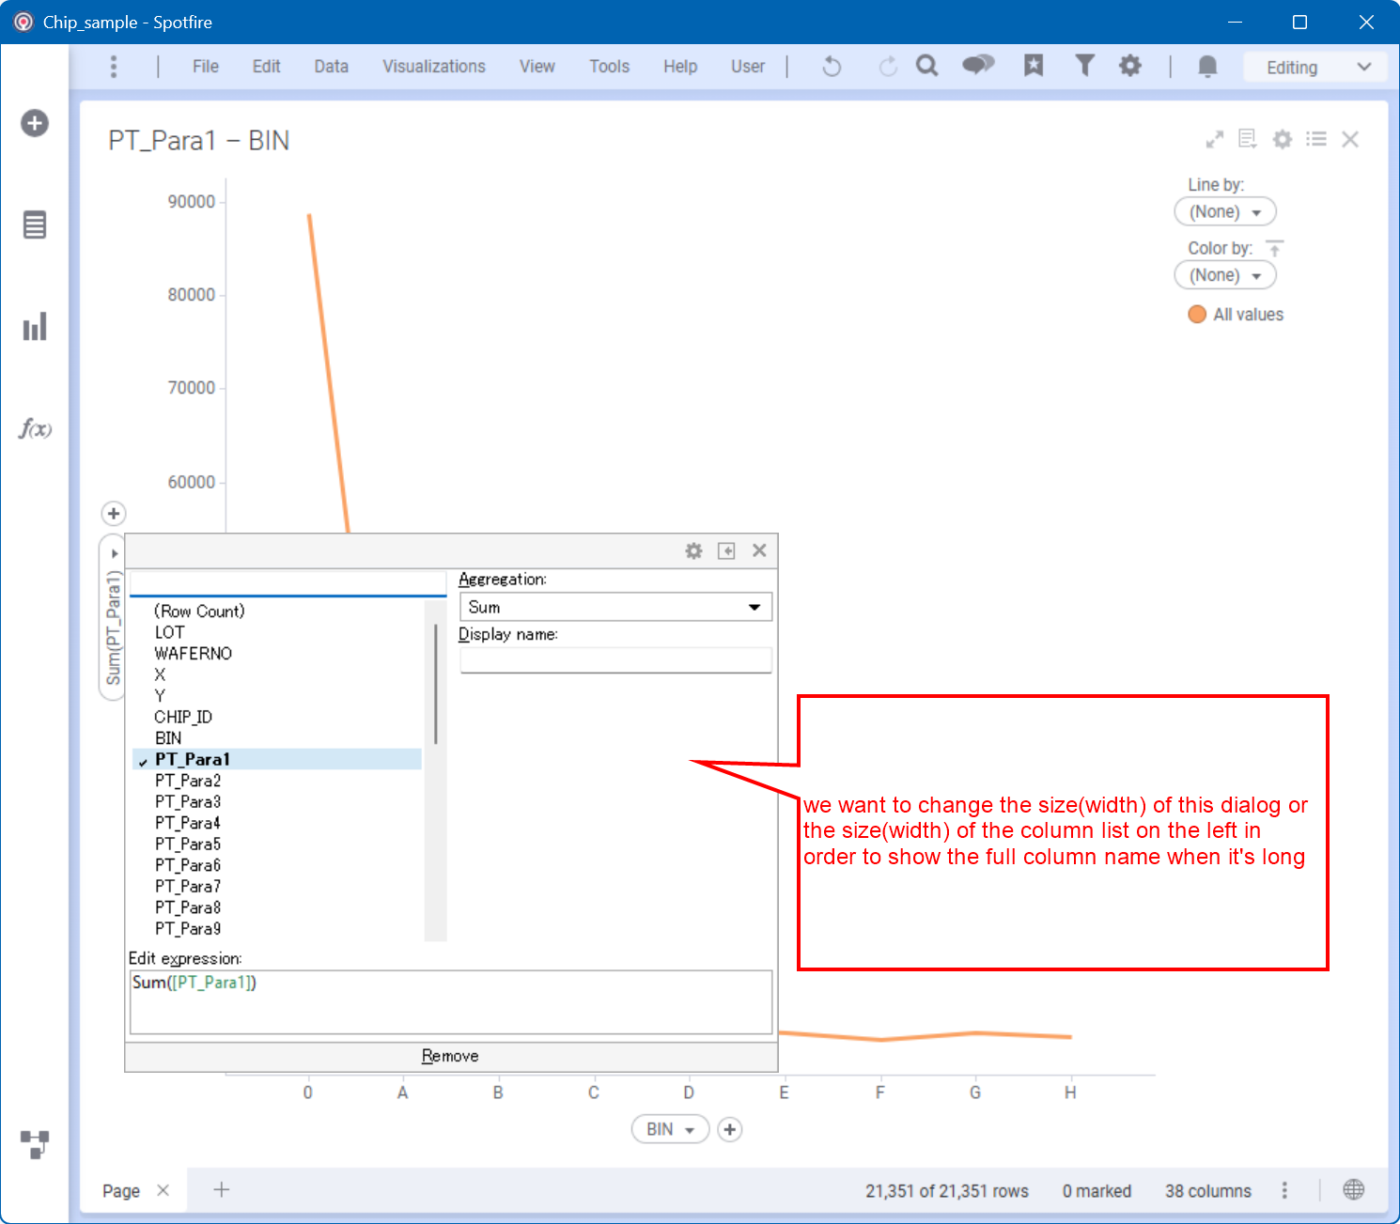Open the Notifications bell icon
This screenshot has height=1224, width=1400.
1207,66
